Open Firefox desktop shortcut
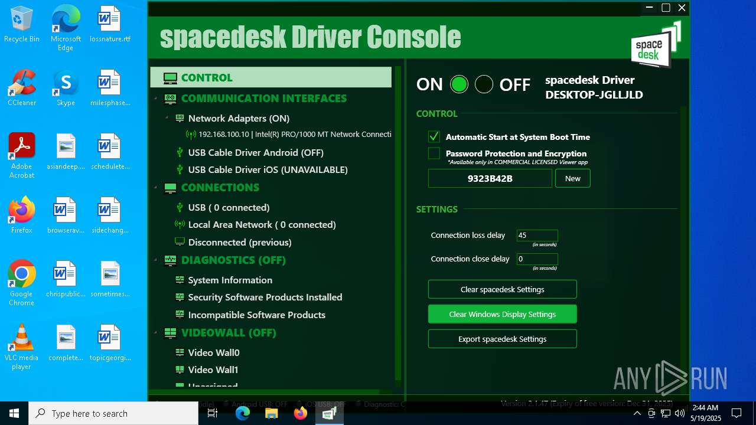756x425 pixels. 22,216
